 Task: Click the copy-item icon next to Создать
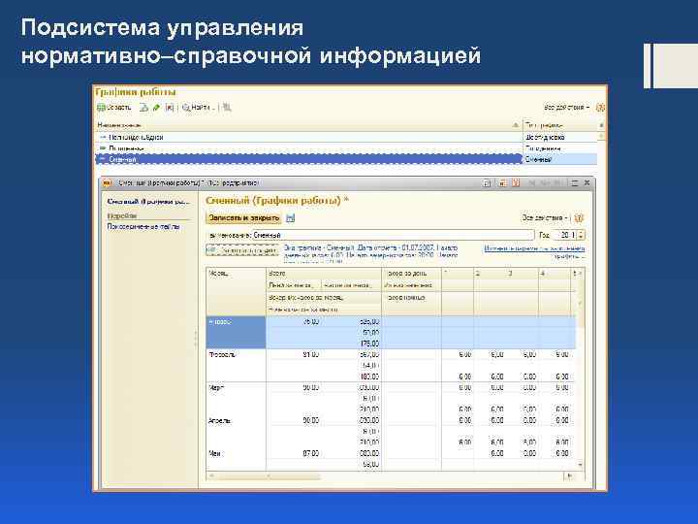pyautogui.click(x=143, y=108)
